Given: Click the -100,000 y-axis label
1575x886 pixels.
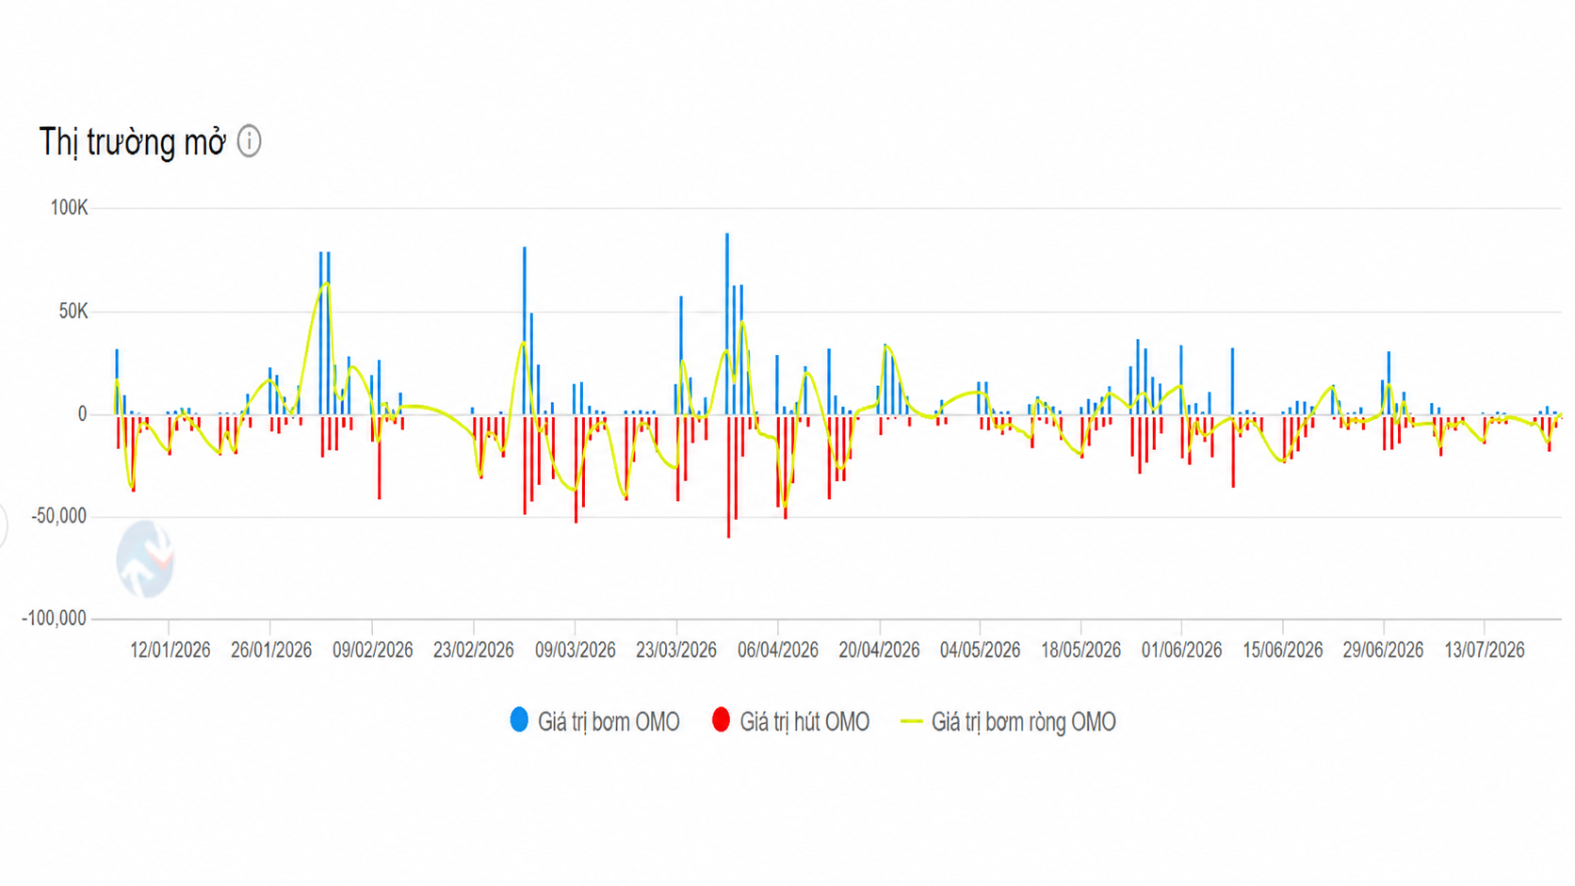Looking at the screenshot, I should click(x=54, y=619).
